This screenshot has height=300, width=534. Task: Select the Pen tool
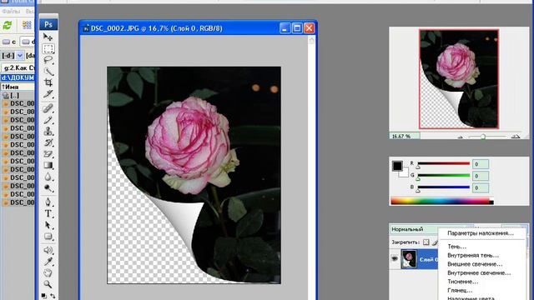pos(48,202)
